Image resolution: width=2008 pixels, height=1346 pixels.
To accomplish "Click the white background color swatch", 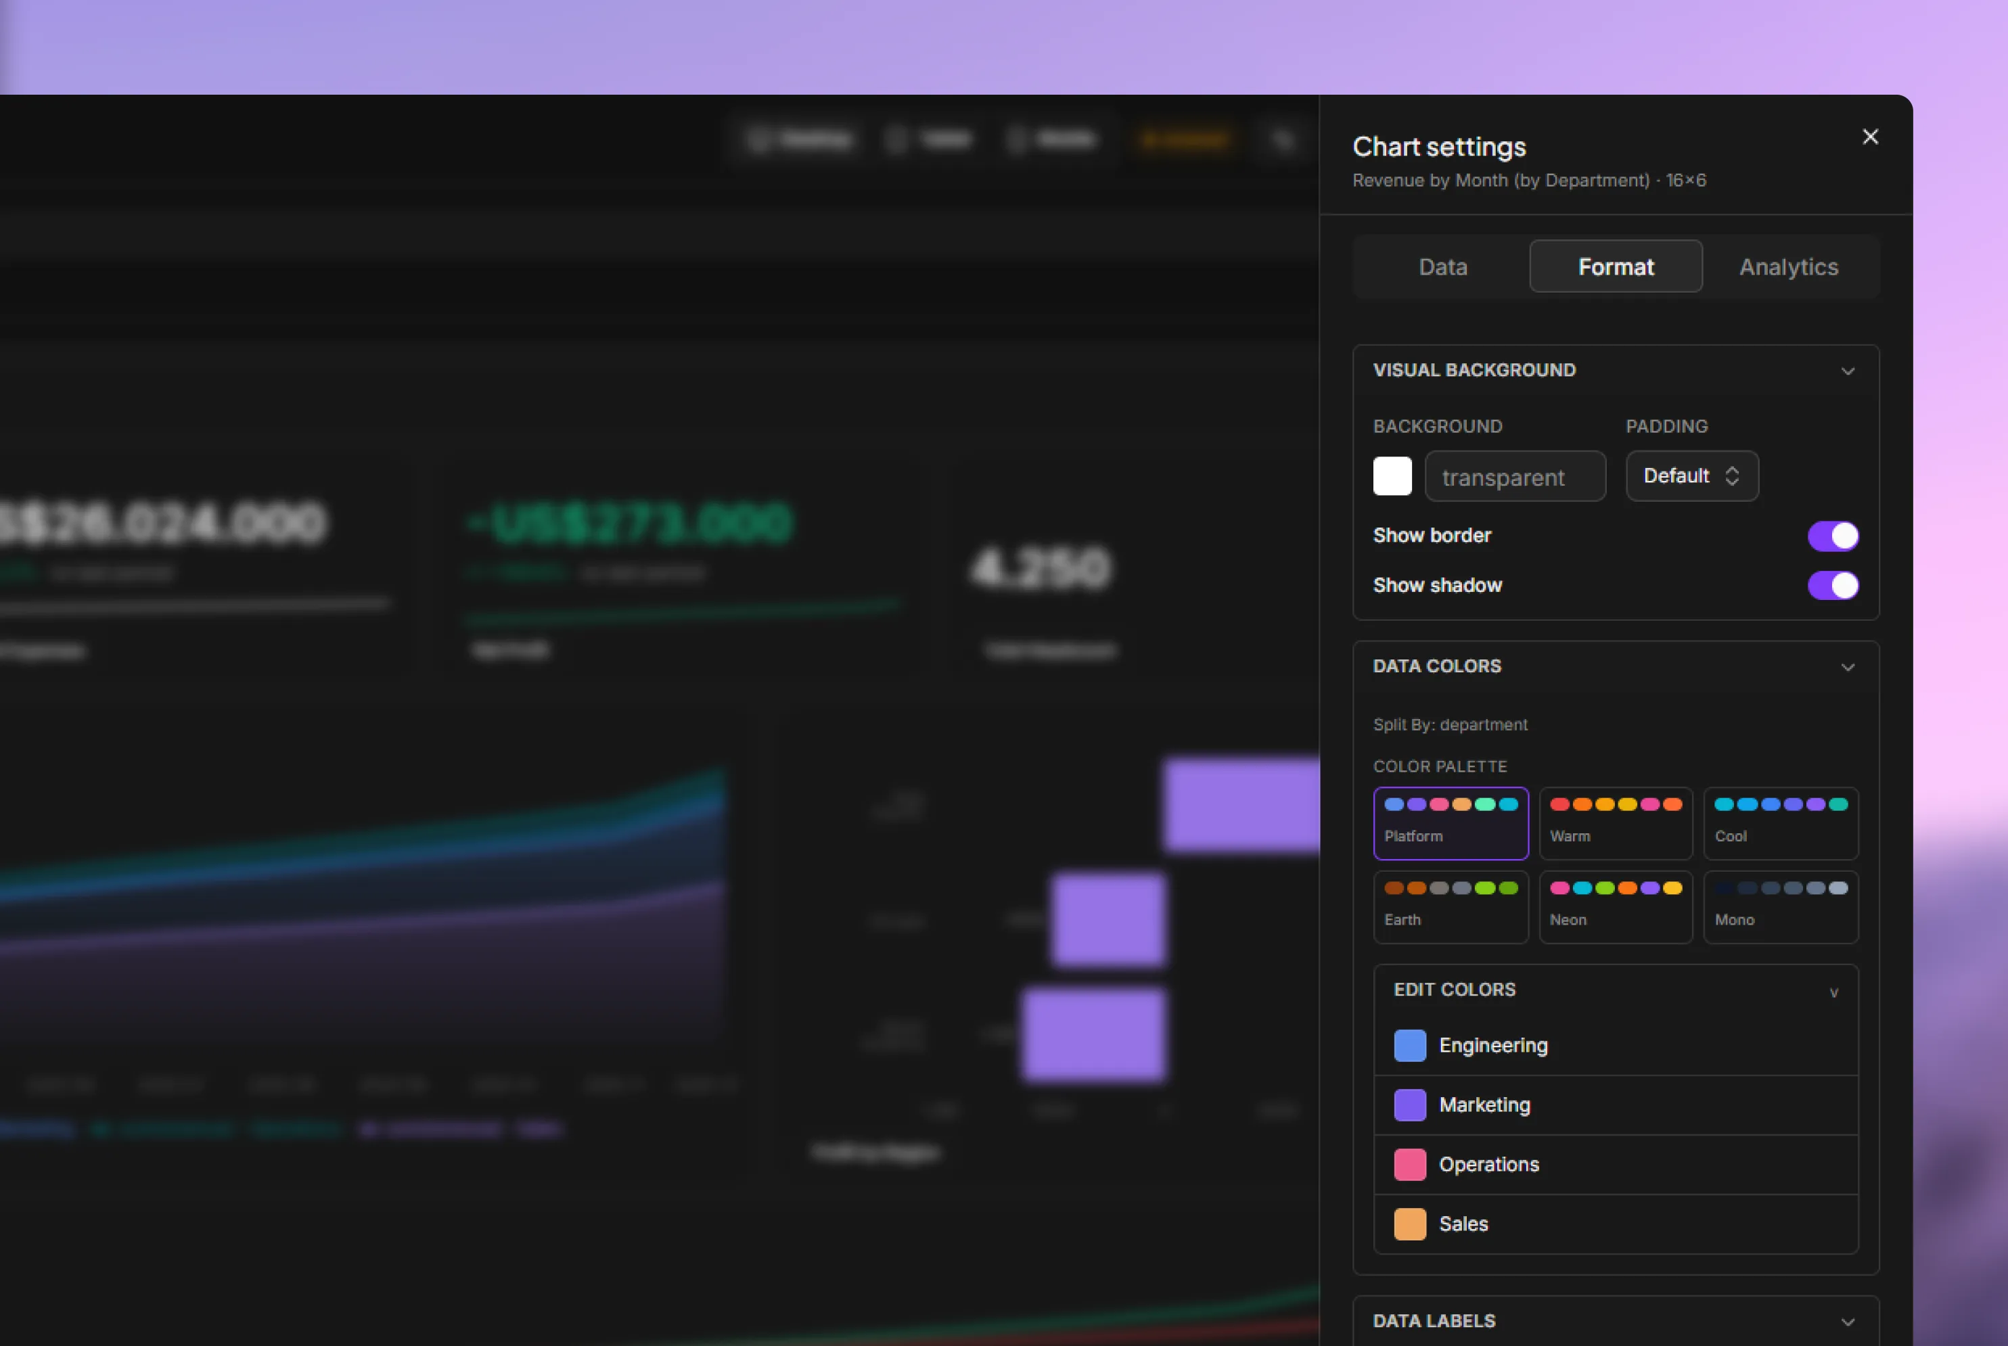I will 1392,476.
